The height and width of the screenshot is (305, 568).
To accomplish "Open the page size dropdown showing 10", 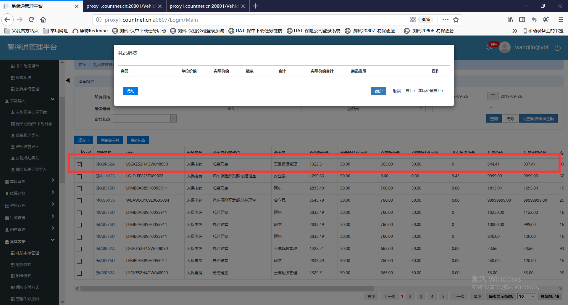I will coord(526,296).
